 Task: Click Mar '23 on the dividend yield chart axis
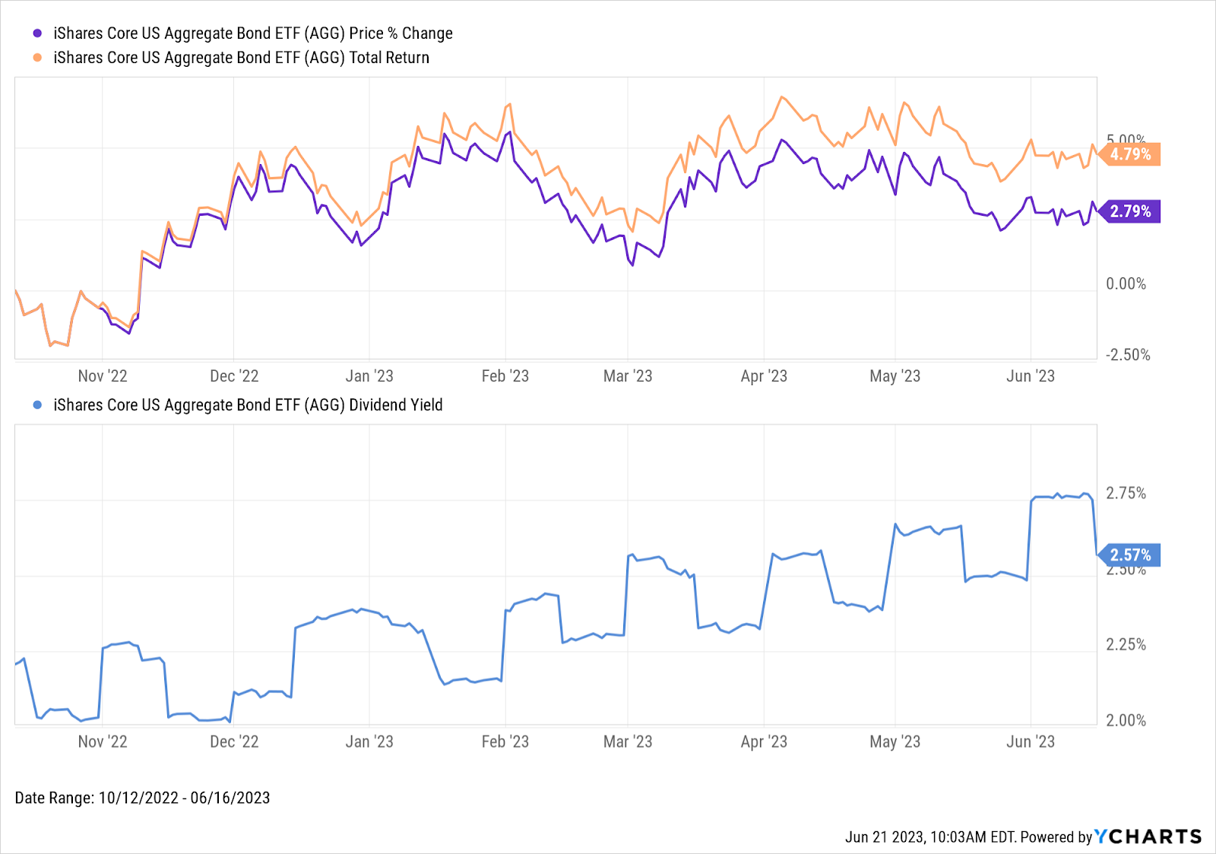click(628, 742)
